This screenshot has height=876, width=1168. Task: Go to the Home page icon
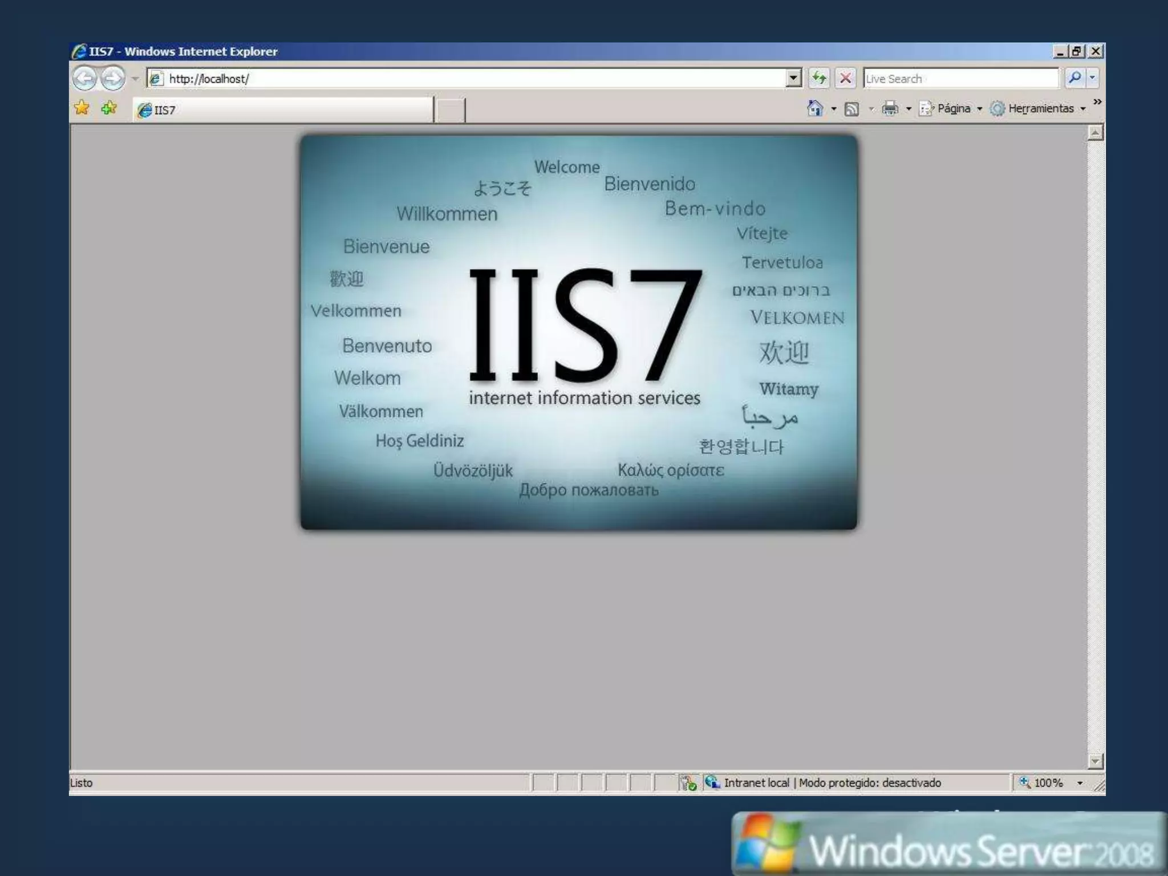coord(815,108)
